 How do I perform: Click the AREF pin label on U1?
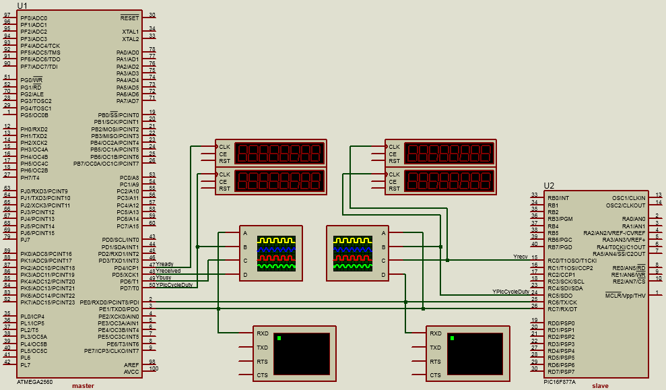pyautogui.click(x=131, y=365)
